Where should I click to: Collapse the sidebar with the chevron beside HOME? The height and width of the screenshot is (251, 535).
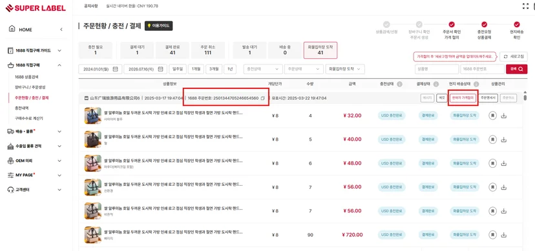pyautogui.click(x=61, y=30)
